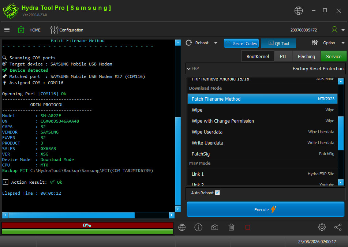Click the service list scrollbar thumb
The height and width of the screenshot is (247, 348).
[x=341, y=133]
